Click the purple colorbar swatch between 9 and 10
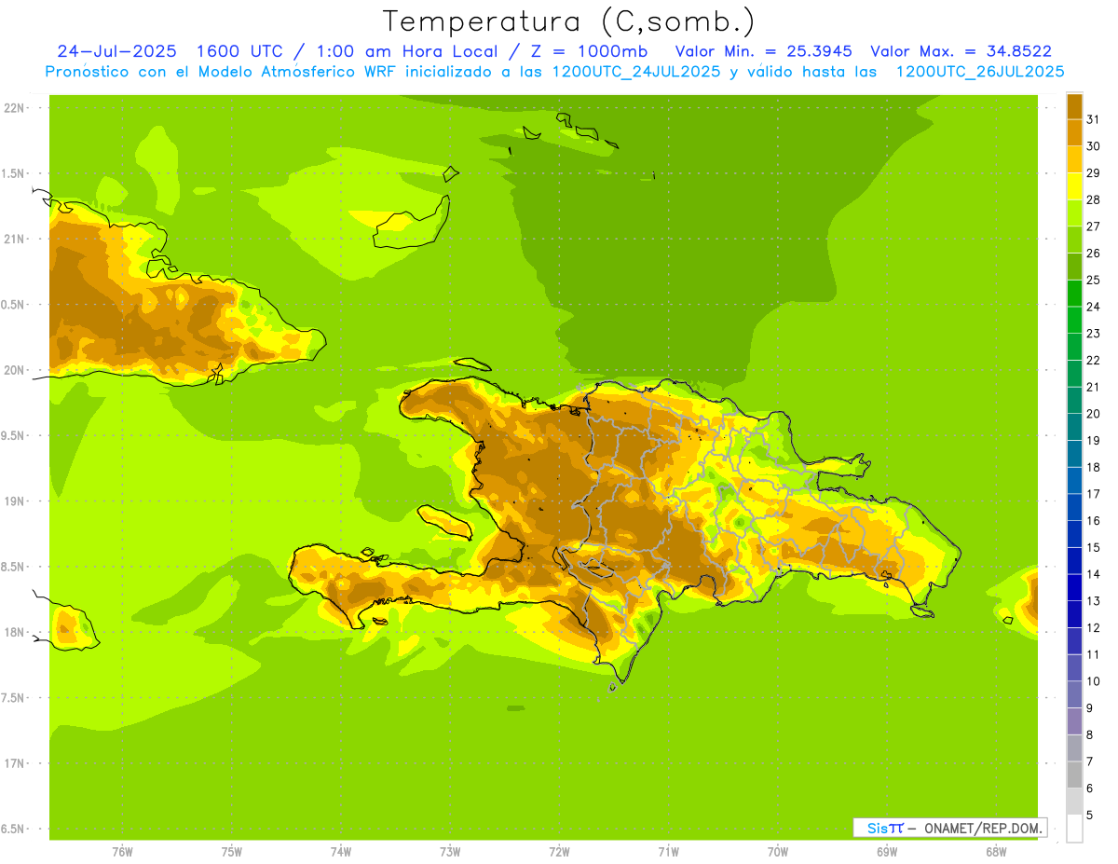The height and width of the screenshot is (864, 1118). click(1074, 694)
